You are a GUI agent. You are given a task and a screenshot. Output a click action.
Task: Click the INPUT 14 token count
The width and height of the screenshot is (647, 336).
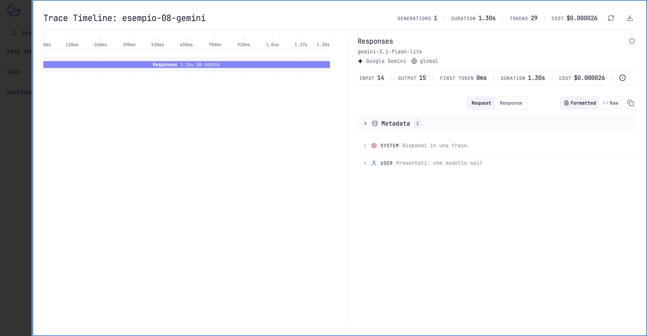(372, 78)
